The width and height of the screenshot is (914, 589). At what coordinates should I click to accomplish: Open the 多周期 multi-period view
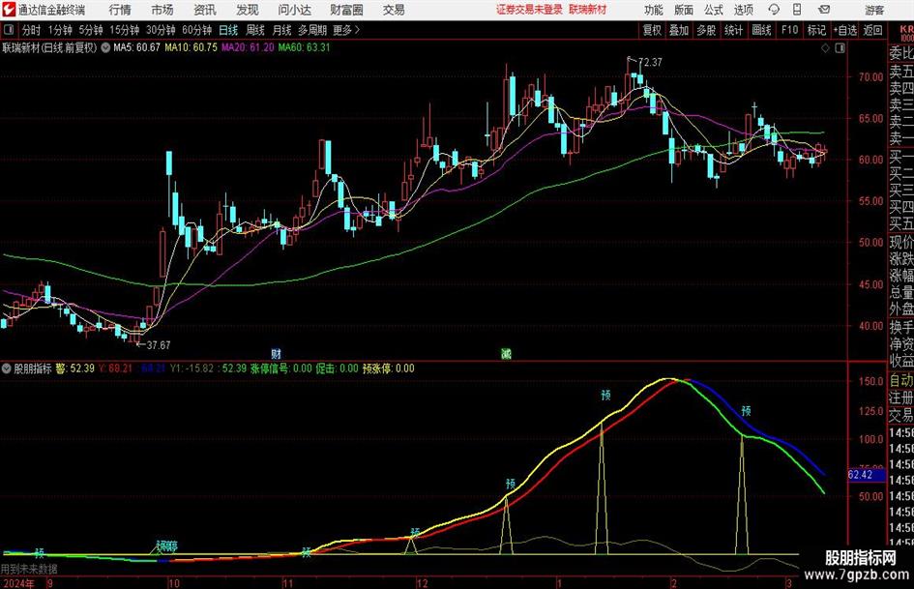[312, 30]
